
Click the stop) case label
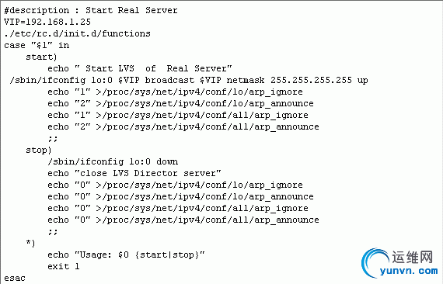39,151
